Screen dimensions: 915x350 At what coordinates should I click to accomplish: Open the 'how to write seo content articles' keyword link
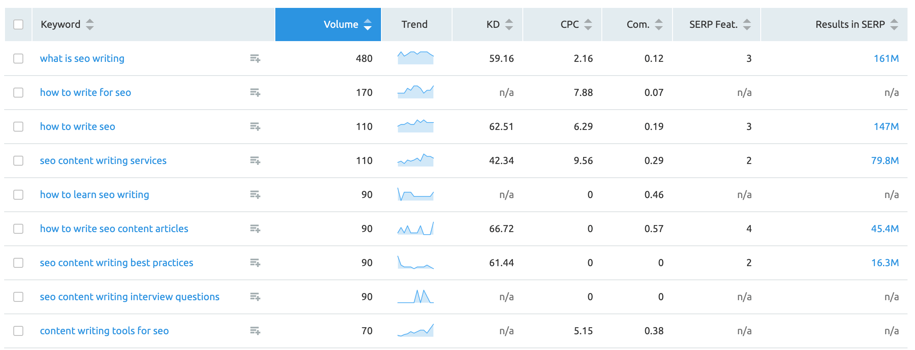[x=114, y=229]
